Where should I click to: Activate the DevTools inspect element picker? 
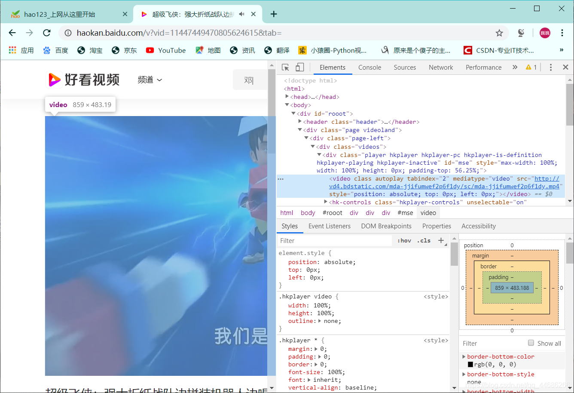click(x=285, y=68)
